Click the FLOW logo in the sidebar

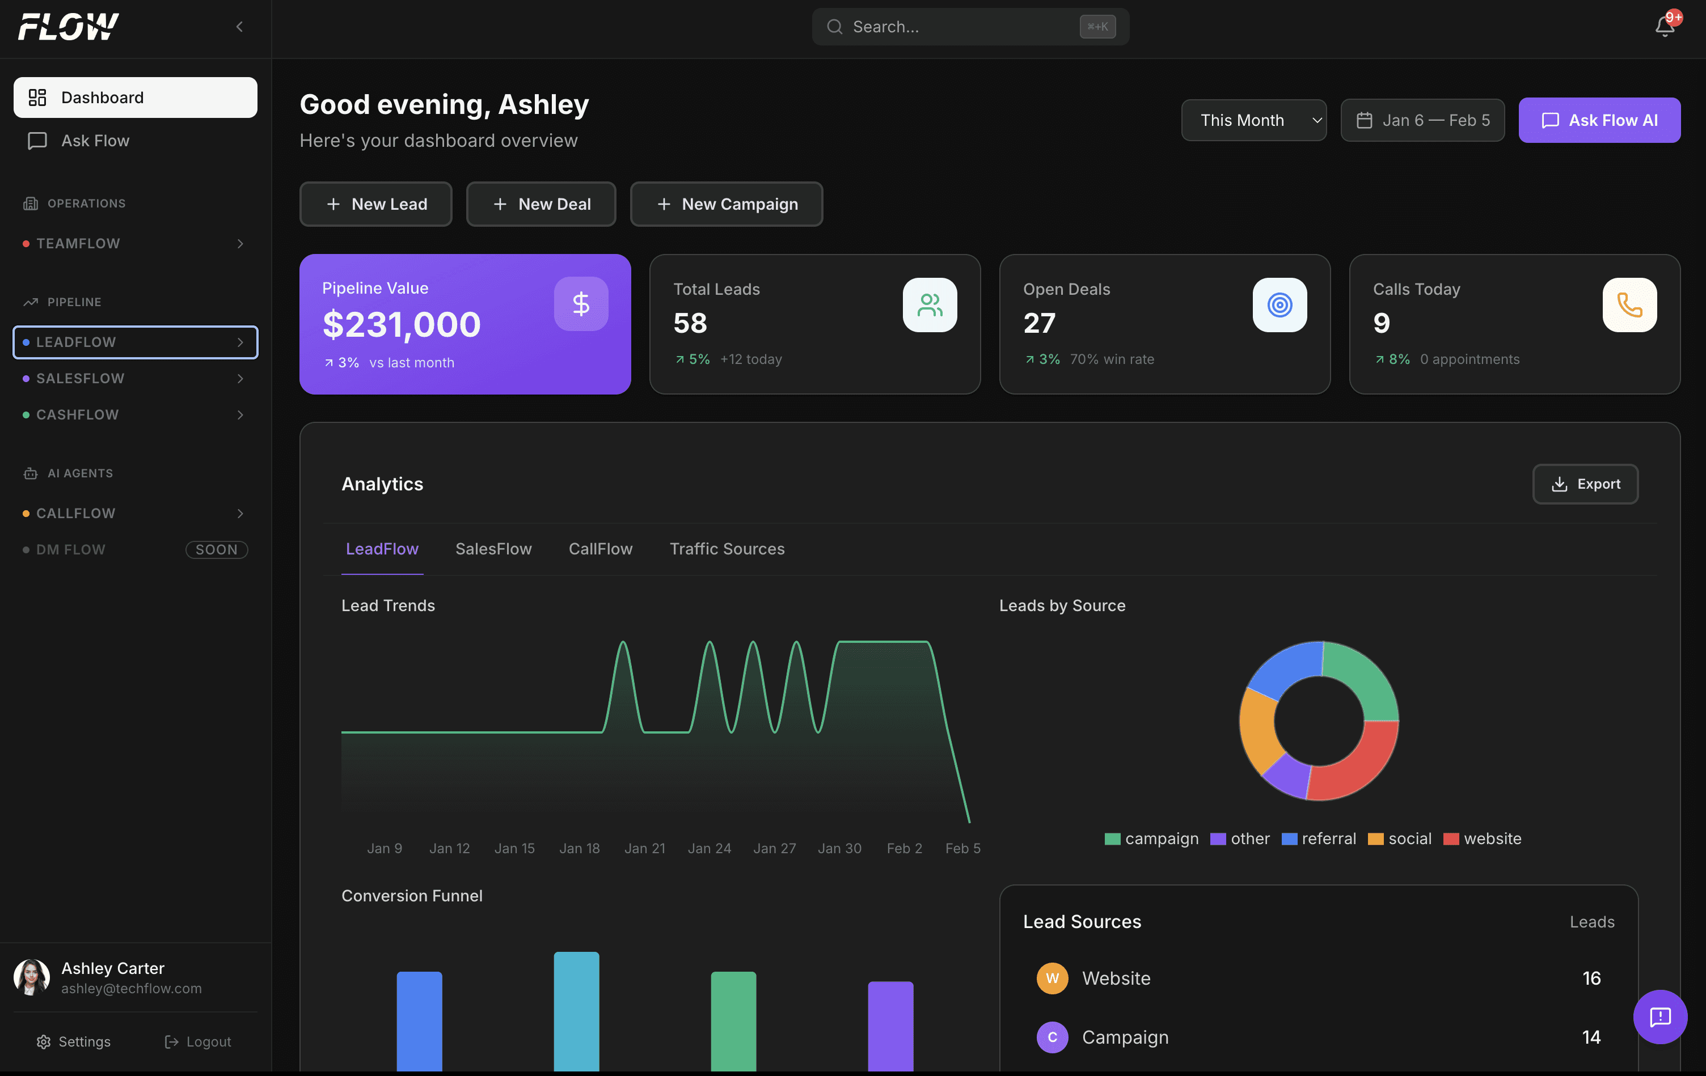click(68, 26)
